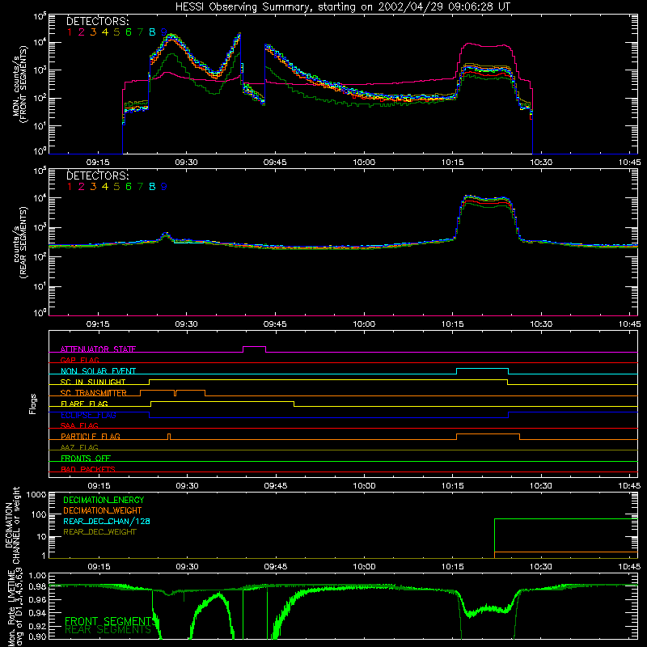The width and height of the screenshot is (647, 647).
Task: Click the 10:15 time label under Flags panel
Action: point(453,486)
